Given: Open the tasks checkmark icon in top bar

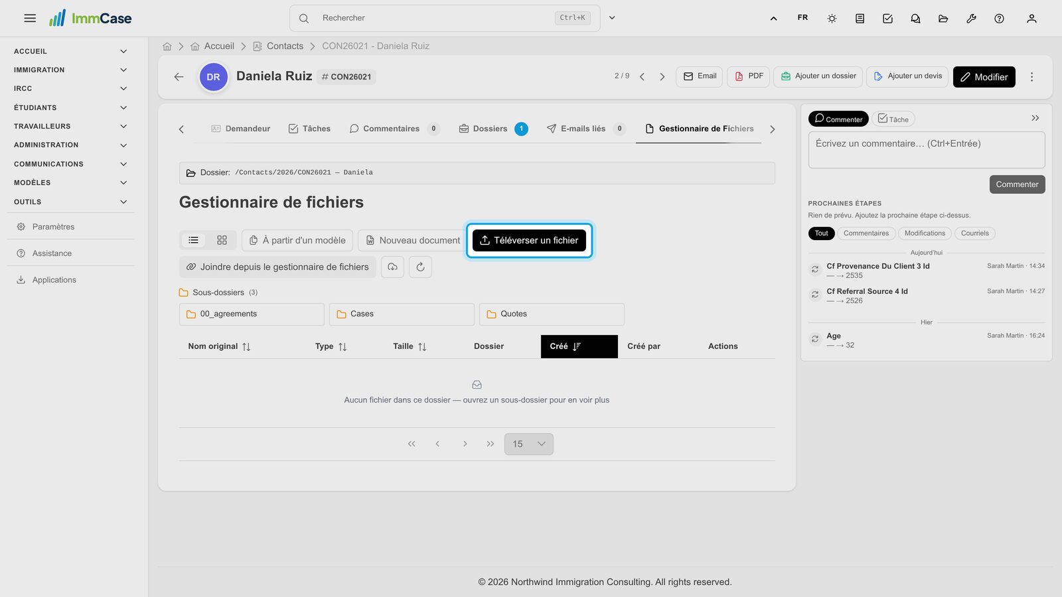Looking at the screenshot, I should point(887,19).
